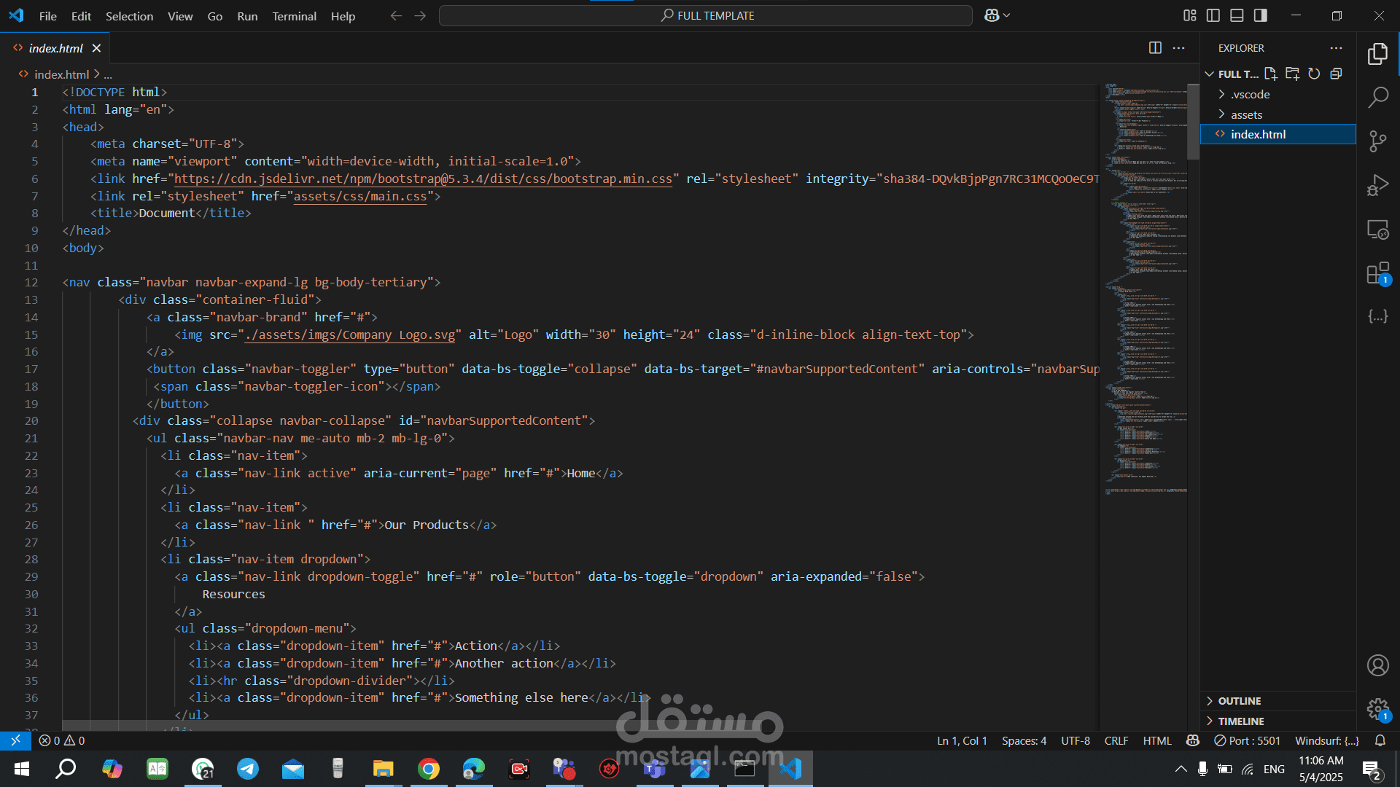The height and width of the screenshot is (787, 1400).
Task: Open the Source Control view
Action: click(x=1377, y=141)
